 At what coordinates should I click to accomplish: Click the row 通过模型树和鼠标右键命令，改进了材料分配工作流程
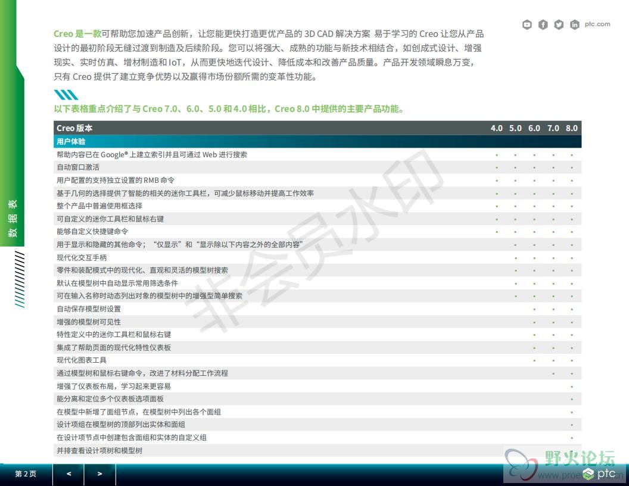click(317, 373)
